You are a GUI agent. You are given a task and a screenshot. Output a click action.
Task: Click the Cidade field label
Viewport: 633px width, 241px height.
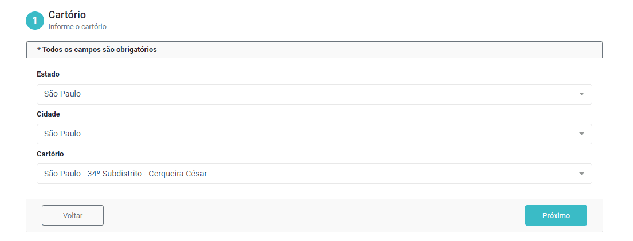tap(48, 114)
